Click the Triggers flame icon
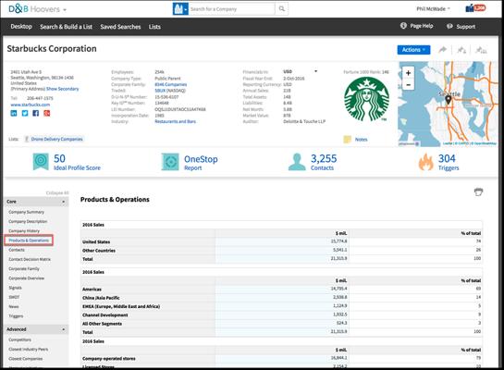 tap(425, 162)
